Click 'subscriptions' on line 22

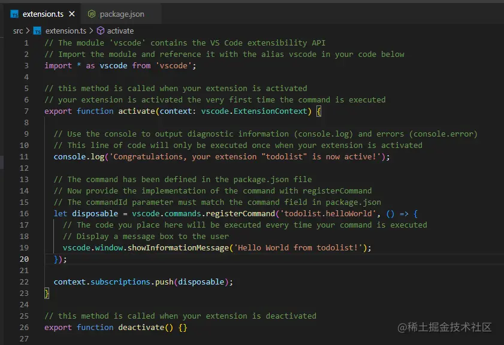click(x=120, y=282)
